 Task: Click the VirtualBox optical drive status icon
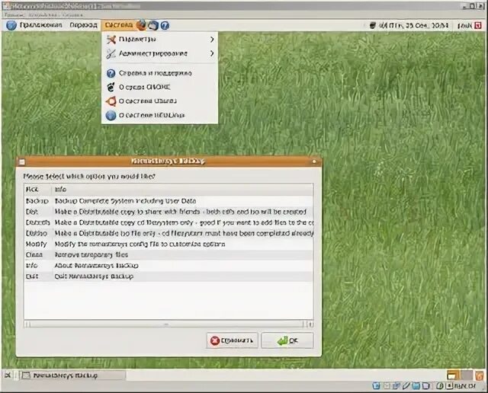pyautogui.click(x=387, y=386)
